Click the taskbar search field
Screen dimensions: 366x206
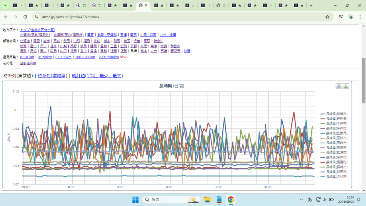point(171,200)
